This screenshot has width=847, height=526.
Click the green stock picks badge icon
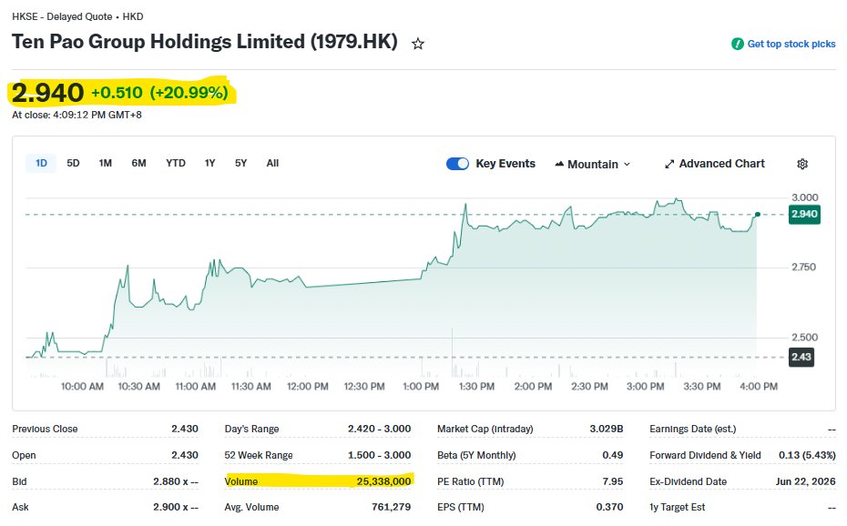click(x=738, y=45)
